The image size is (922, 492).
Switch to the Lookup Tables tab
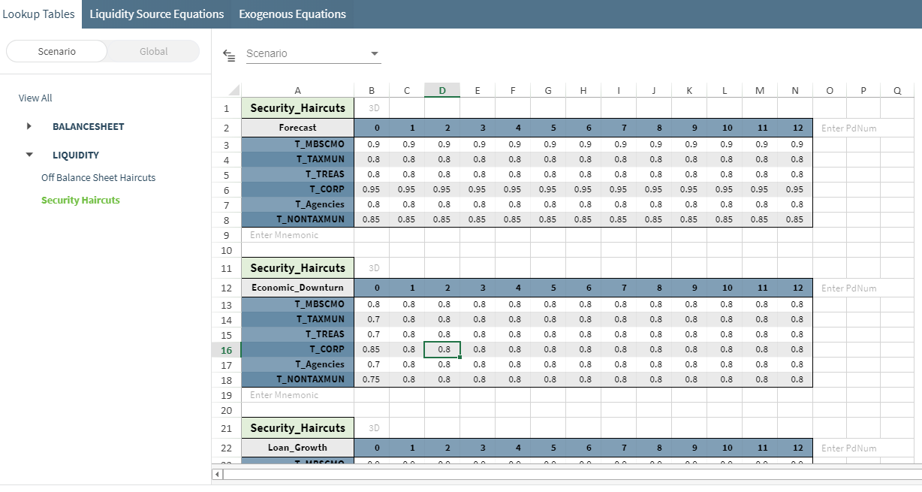(39, 14)
